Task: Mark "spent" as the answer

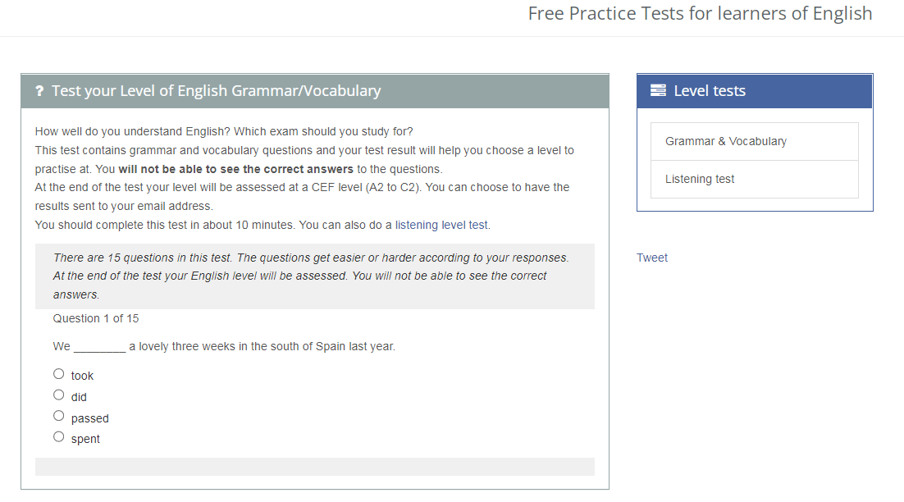Action: tap(58, 437)
